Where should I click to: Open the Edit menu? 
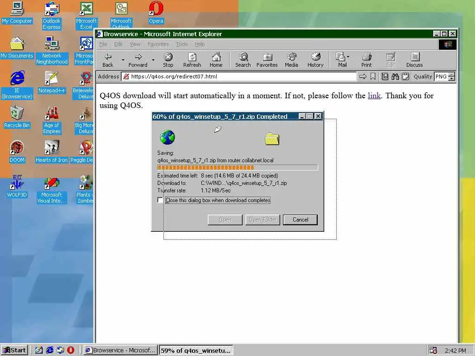pyautogui.click(x=118, y=44)
